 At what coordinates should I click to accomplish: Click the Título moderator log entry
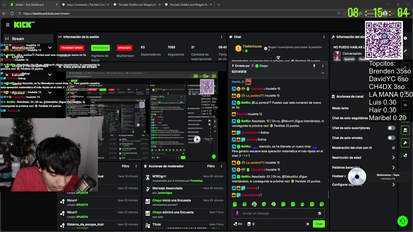pos(184,226)
